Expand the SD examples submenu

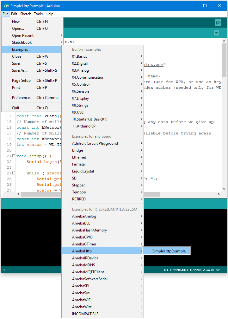pos(103,178)
